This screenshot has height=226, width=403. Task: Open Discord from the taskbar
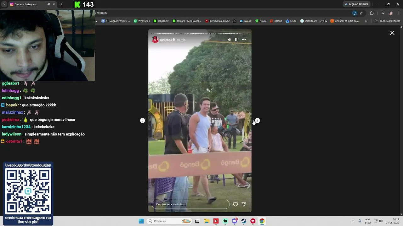coord(235,221)
